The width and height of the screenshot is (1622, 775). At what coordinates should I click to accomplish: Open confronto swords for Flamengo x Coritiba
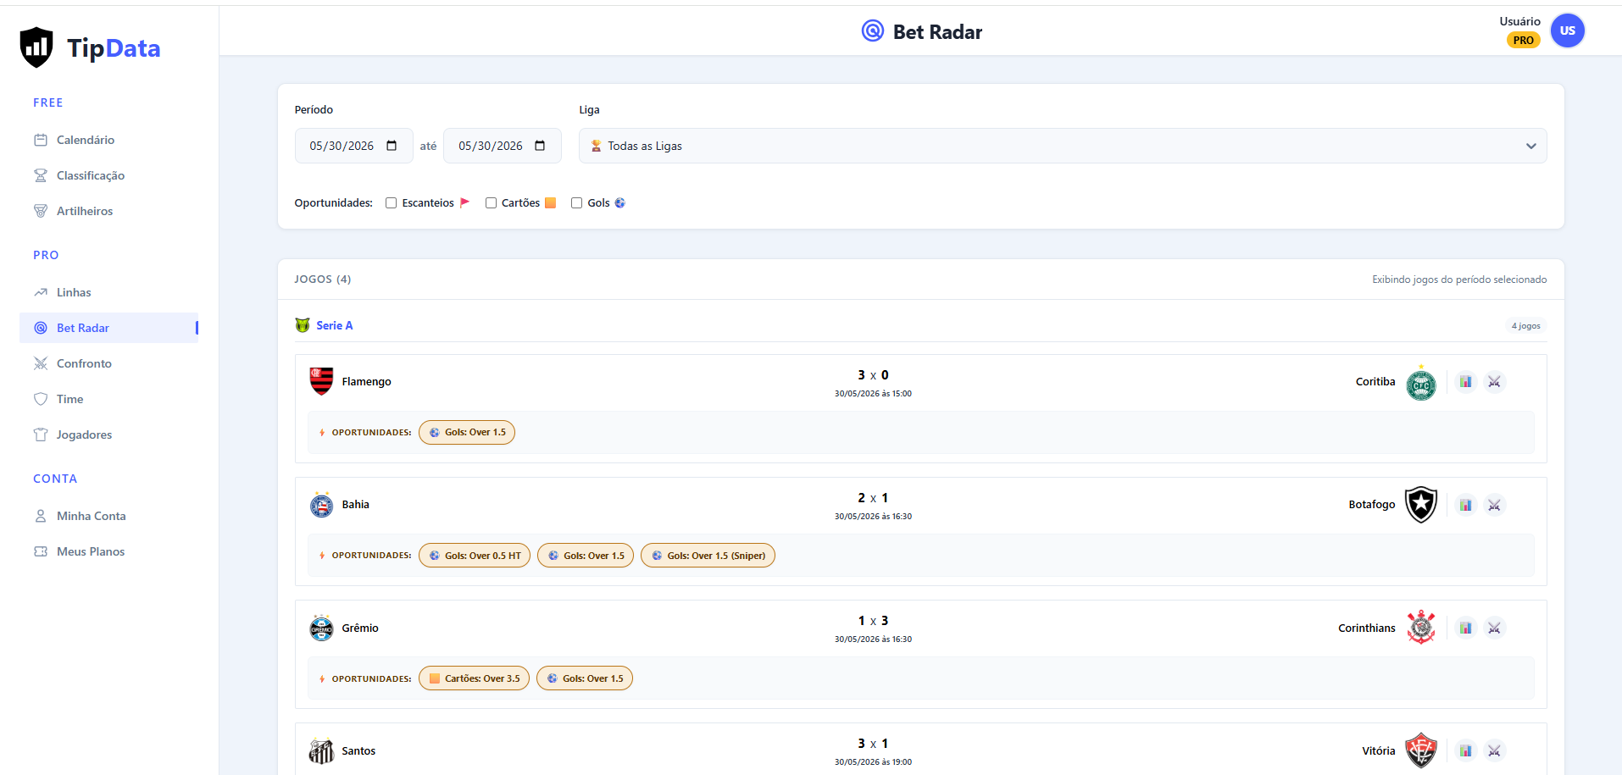[x=1494, y=382]
